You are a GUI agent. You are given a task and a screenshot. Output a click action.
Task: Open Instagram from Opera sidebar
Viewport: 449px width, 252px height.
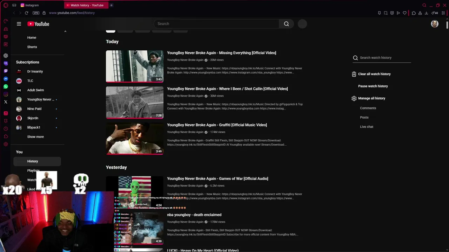pos(6,94)
